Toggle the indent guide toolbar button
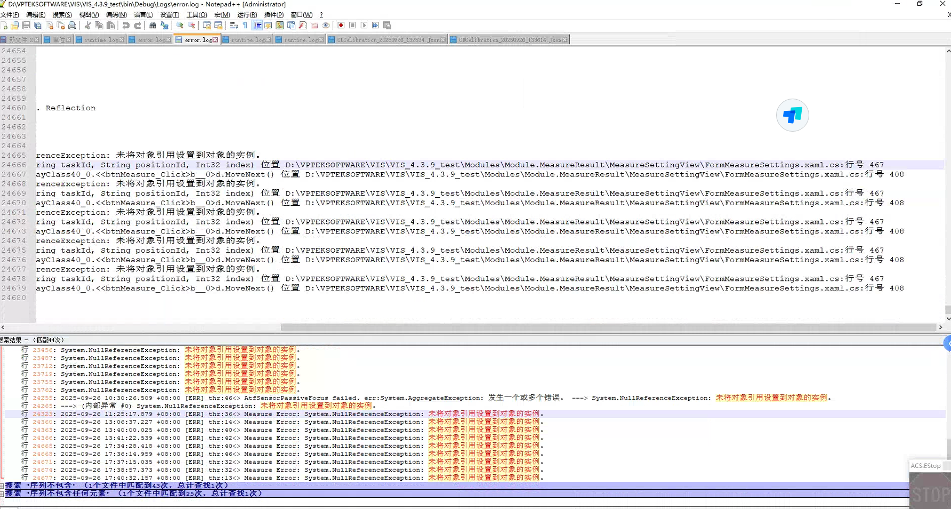This screenshot has height=509, width=951. [257, 26]
